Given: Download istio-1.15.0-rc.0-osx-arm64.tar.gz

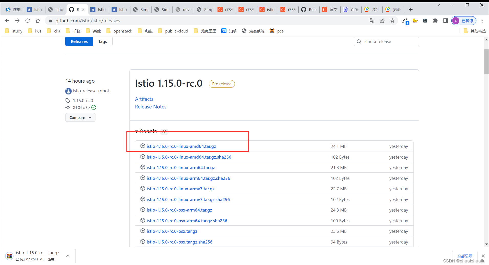Looking at the screenshot, I should click(x=179, y=210).
